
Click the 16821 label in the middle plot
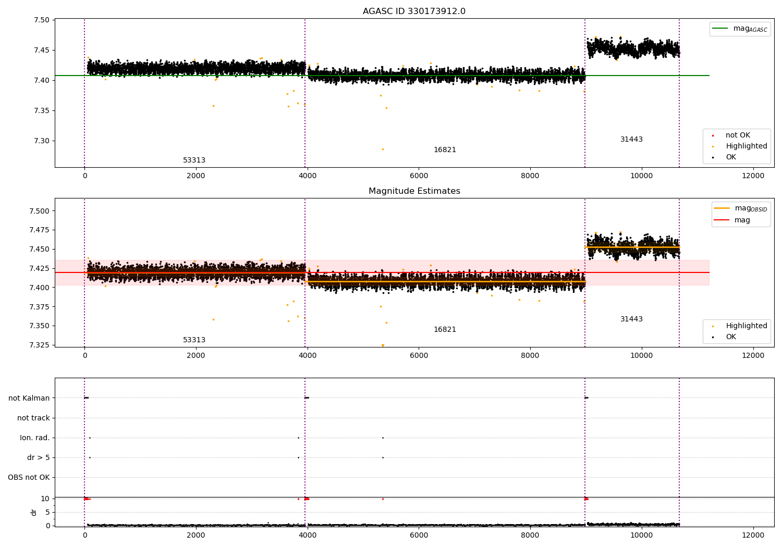[x=445, y=330]
